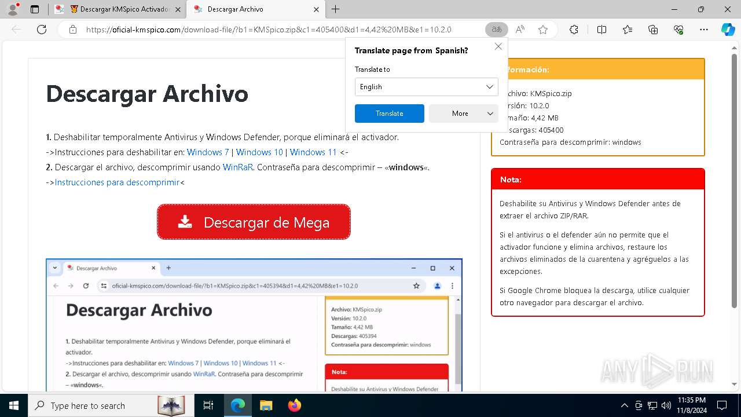This screenshot has width=741, height=417.
Task: Open the Extensions puzzle icon
Action: 574,30
